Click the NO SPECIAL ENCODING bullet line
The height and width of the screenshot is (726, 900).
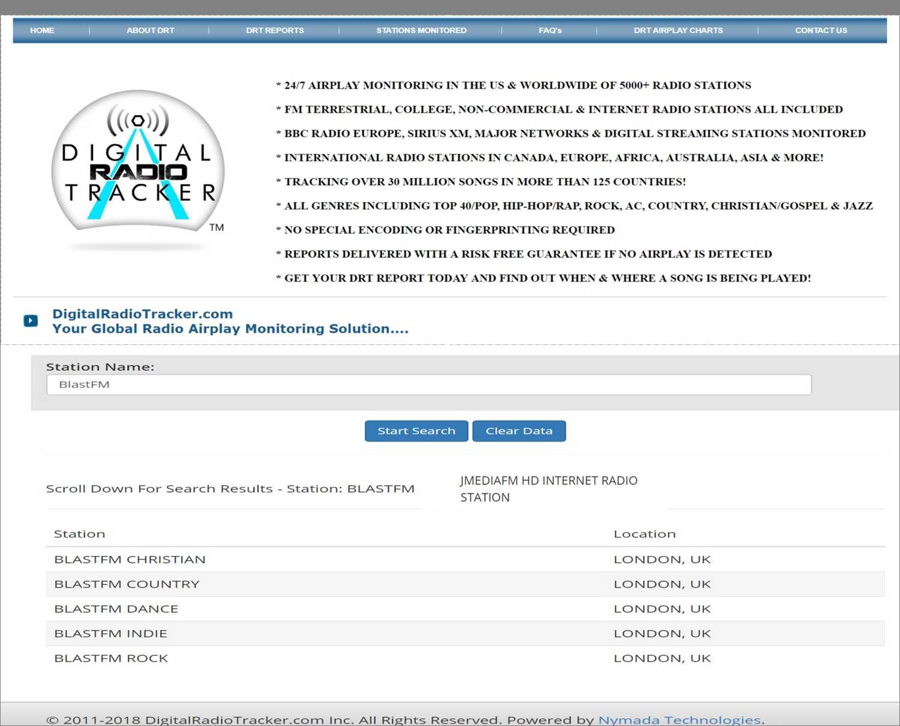point(445,230)
